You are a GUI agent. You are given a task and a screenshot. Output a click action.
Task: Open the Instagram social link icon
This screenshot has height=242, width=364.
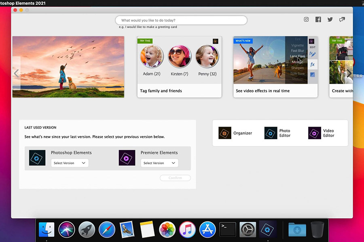[306, 19]
